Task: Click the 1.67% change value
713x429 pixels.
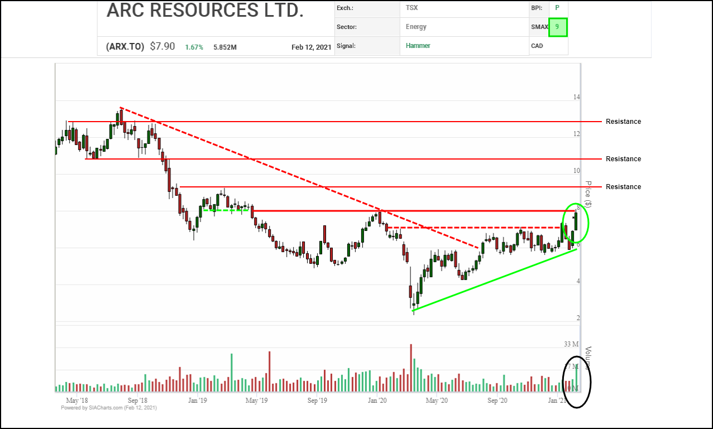Action: (194, 47)
